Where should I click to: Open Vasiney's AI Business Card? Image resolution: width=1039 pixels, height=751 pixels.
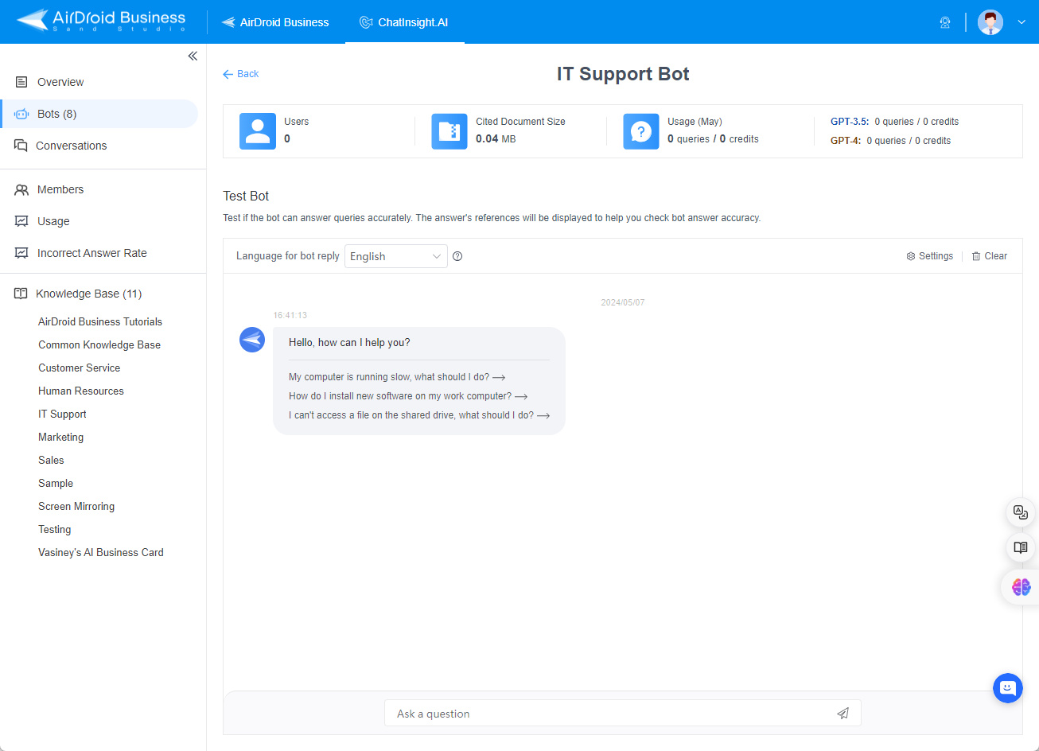101,552
